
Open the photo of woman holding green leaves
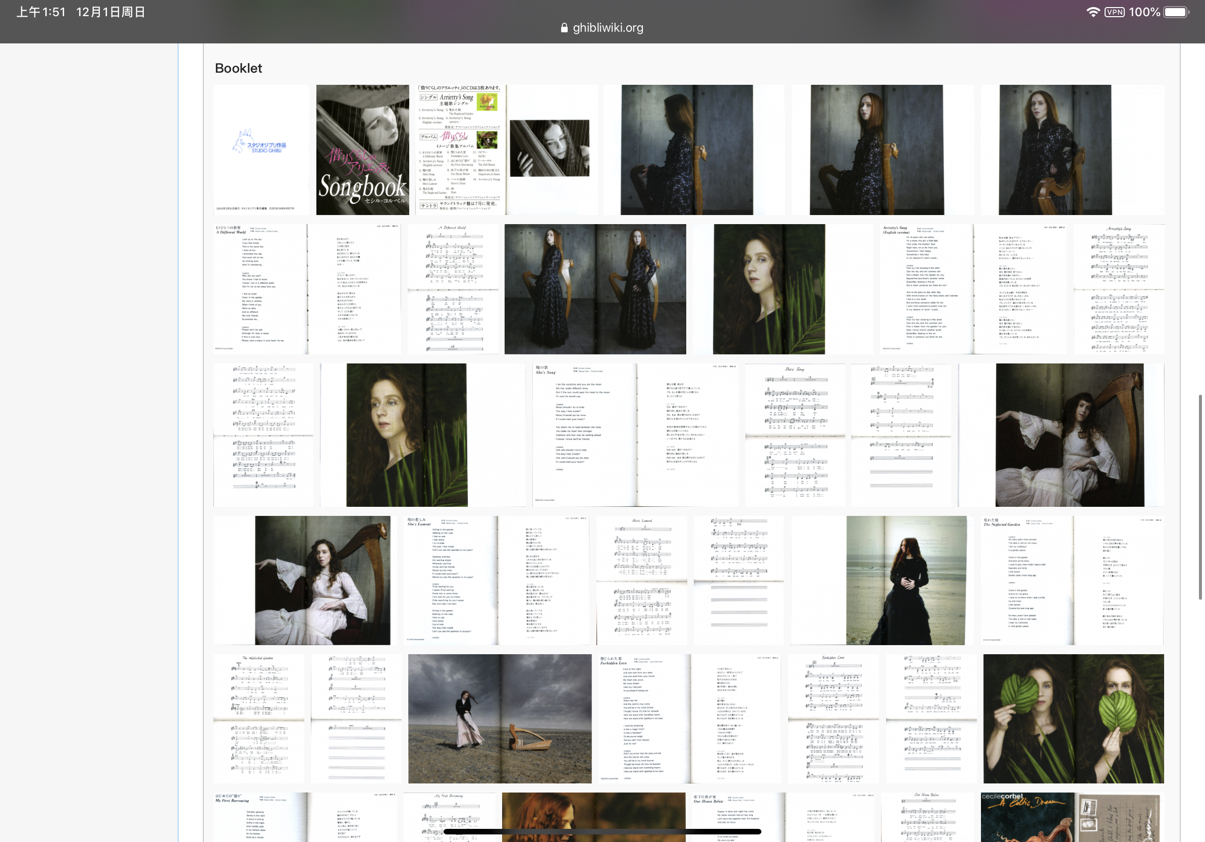click(x=1073, y=719)
